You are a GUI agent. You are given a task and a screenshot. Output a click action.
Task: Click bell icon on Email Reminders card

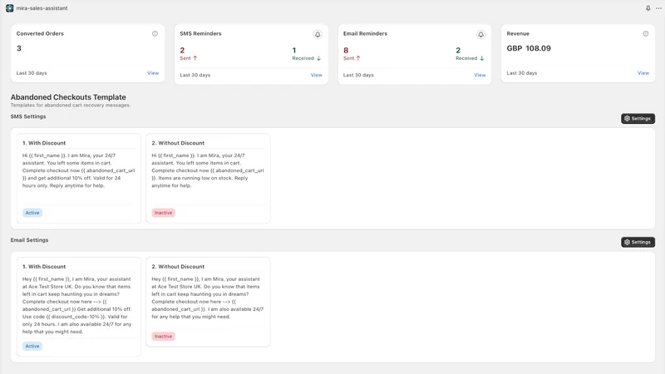coord(480,34)
